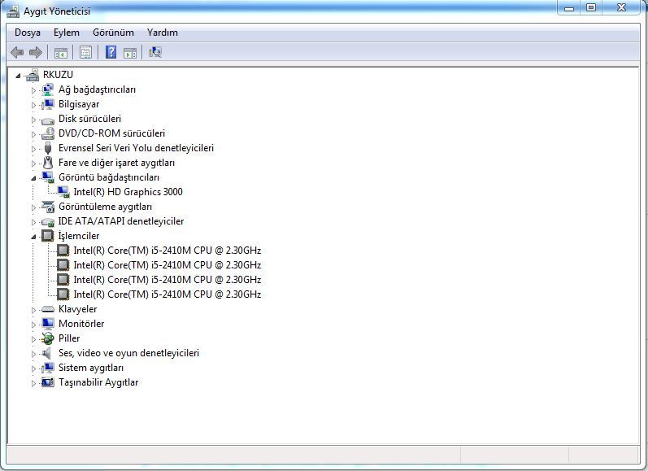648x471 pixels.
Task: Collapse the Görüntü bağdaştırıcıları node
Action: click(x=34, y=178)
